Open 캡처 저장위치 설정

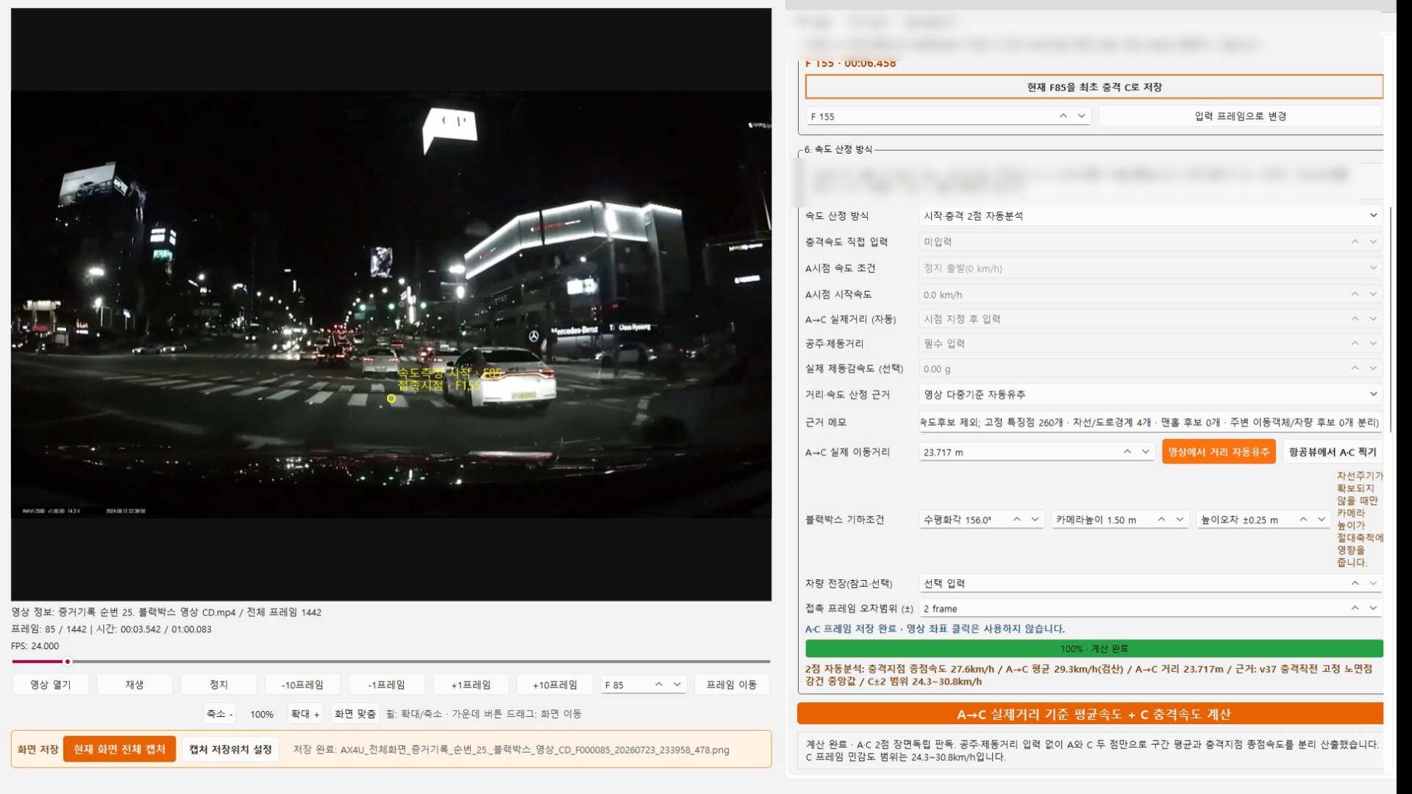coord(230,749)
